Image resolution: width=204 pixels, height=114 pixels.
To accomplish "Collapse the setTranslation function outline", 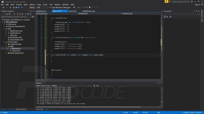I will (47, 38).
